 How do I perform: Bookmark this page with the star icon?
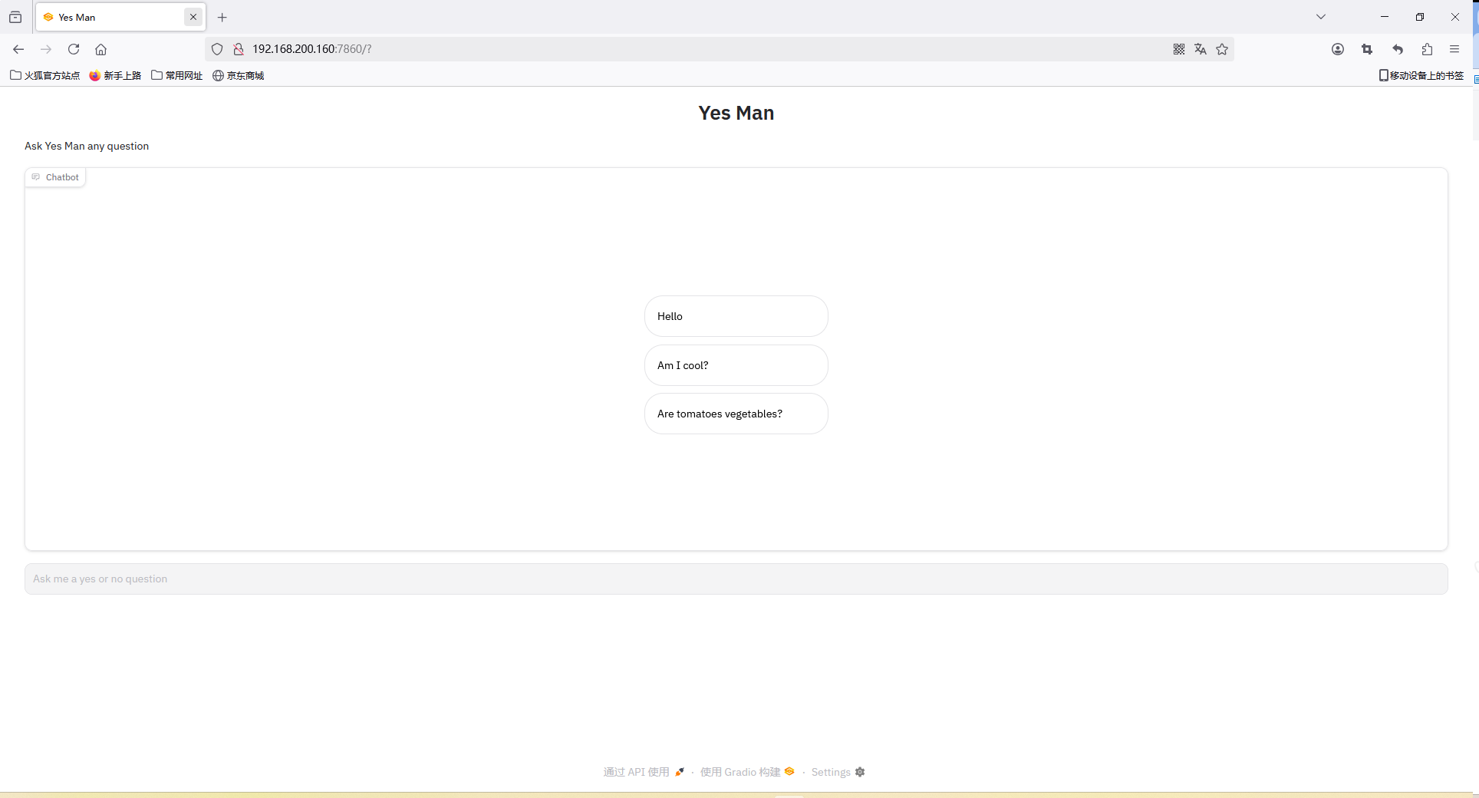pos(1222,49)
